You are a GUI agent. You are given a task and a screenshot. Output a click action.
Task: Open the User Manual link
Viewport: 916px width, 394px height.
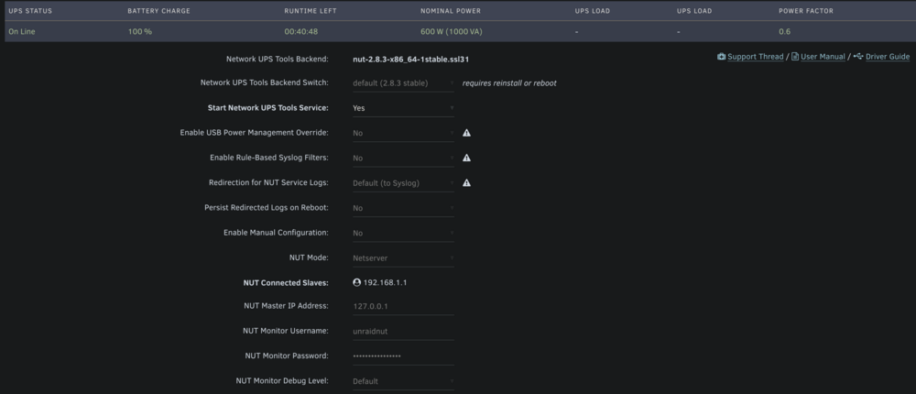point(823,57)
